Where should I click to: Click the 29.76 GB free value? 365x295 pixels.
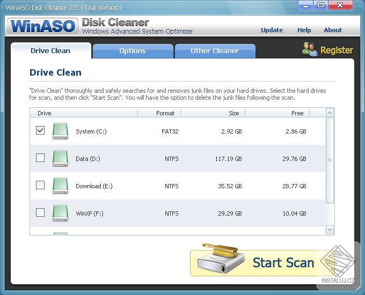click(x=294, y=159)
